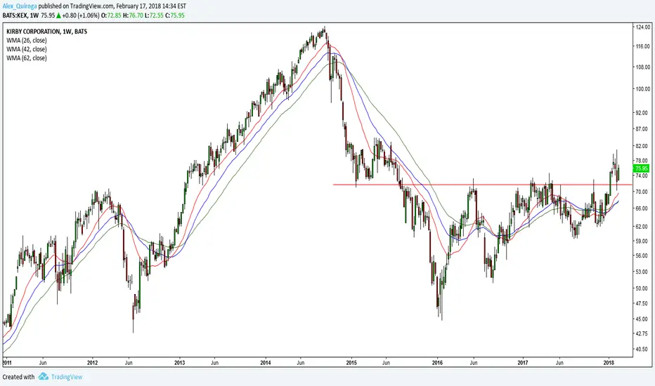
Task: Open the TradingView text link
Action: (x=67, y=377)
